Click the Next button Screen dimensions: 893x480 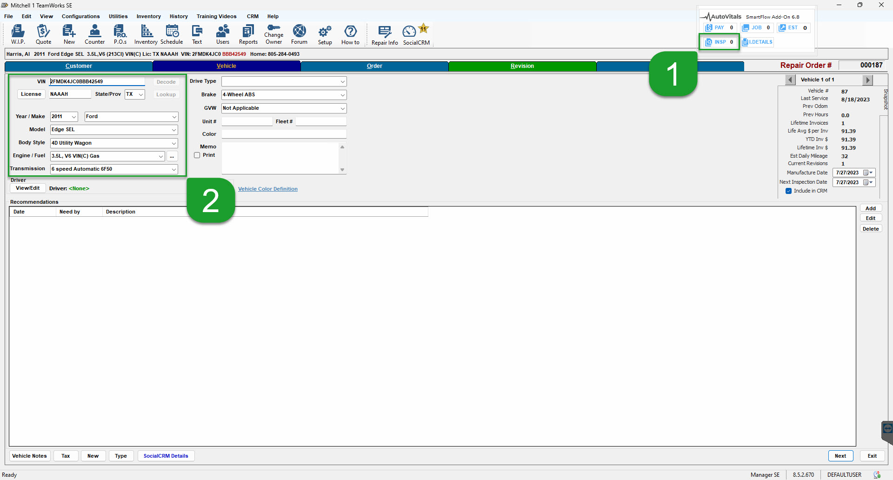point(840,456)
